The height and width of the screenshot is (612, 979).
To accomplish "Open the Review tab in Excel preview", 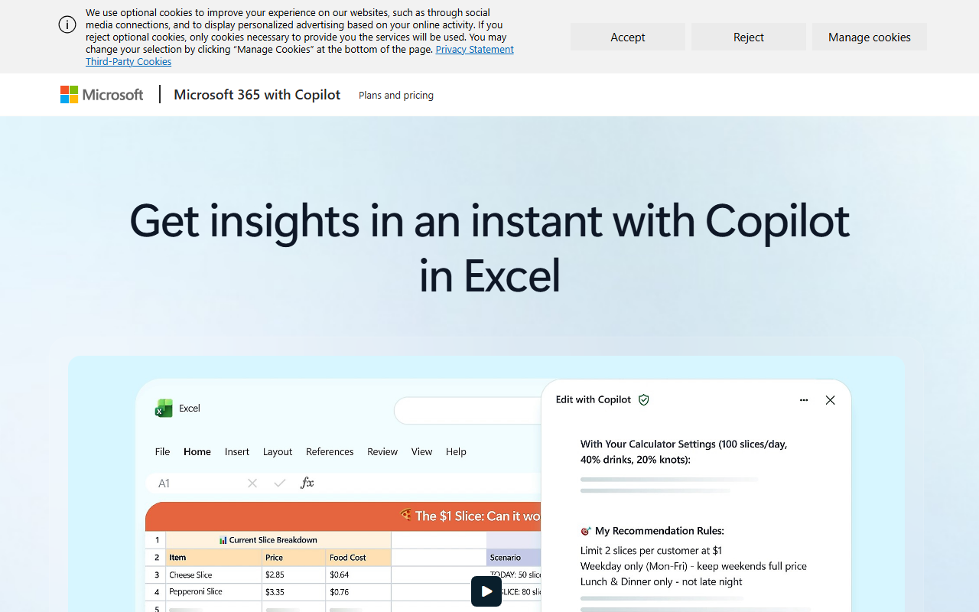I will tap(382, 451).
